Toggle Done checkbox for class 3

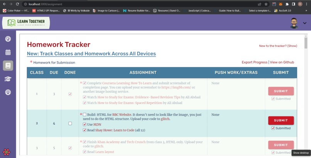[x=70, y=148]
